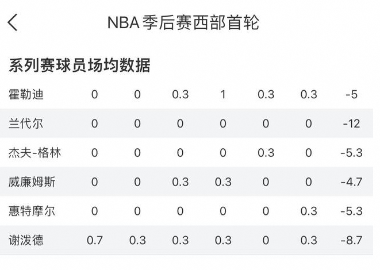Open player 谢泼德 profile

coord(27,240)
